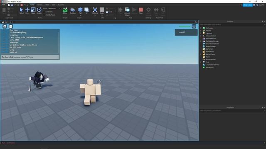Expand the Lighting tree node
The width and height of the screenshot is (266, 149).
[201, 33]
